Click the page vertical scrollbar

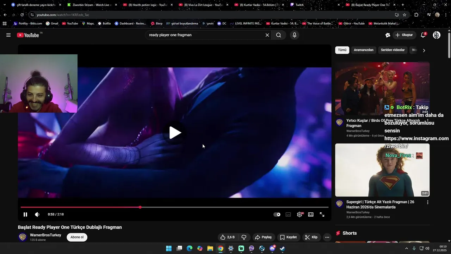coord(449,45)
